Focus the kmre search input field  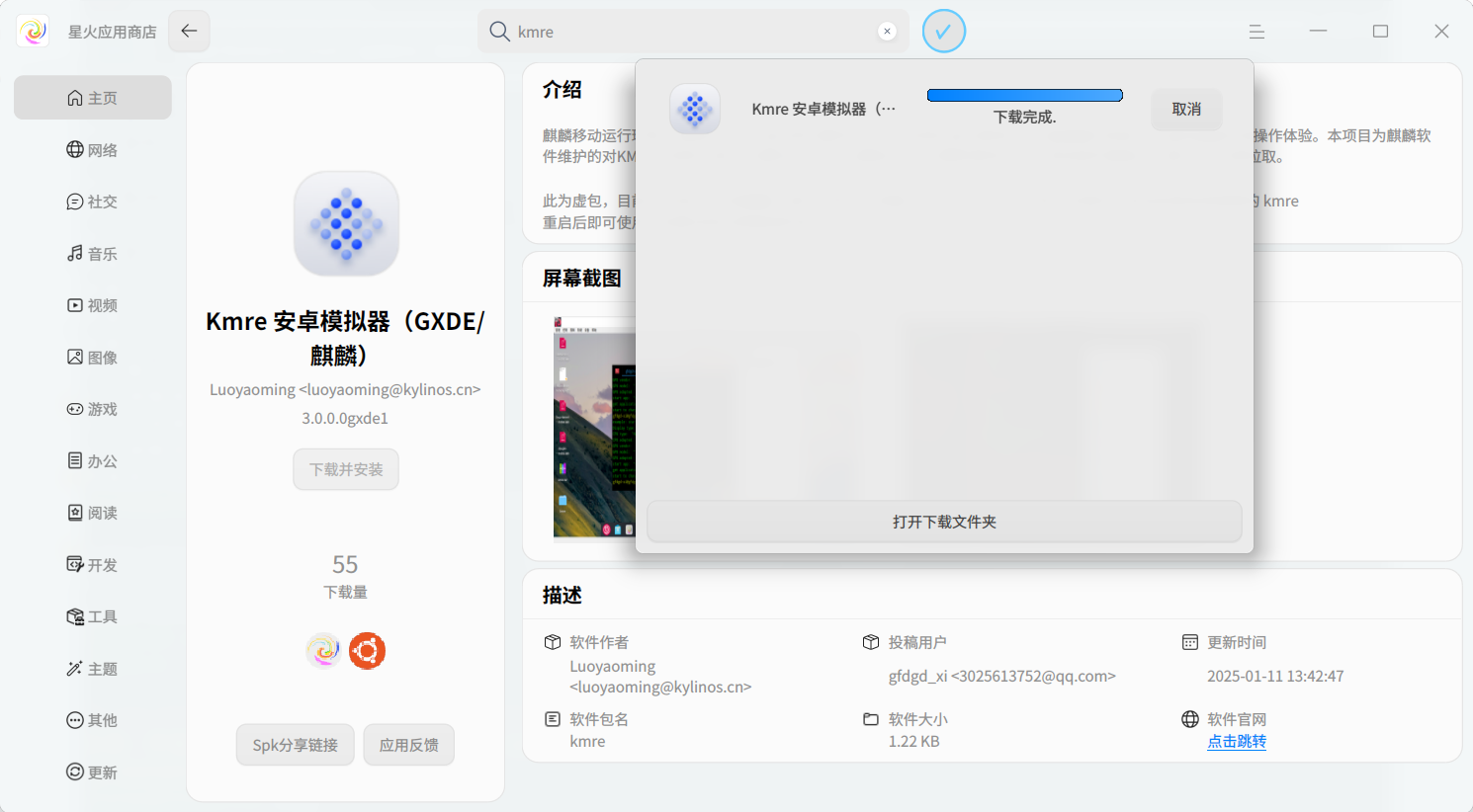point(692,32)
